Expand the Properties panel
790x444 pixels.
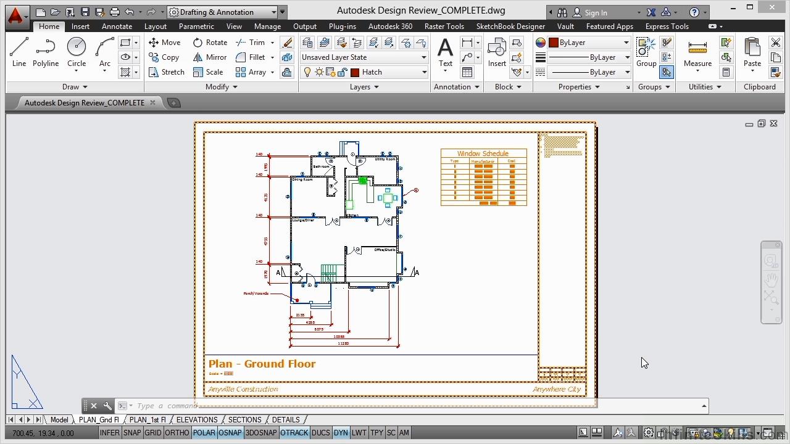579,87
